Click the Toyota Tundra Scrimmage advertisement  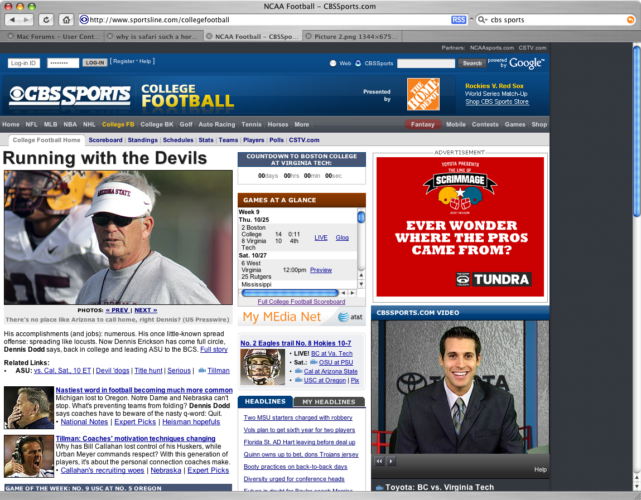click(x=460, y=227)
